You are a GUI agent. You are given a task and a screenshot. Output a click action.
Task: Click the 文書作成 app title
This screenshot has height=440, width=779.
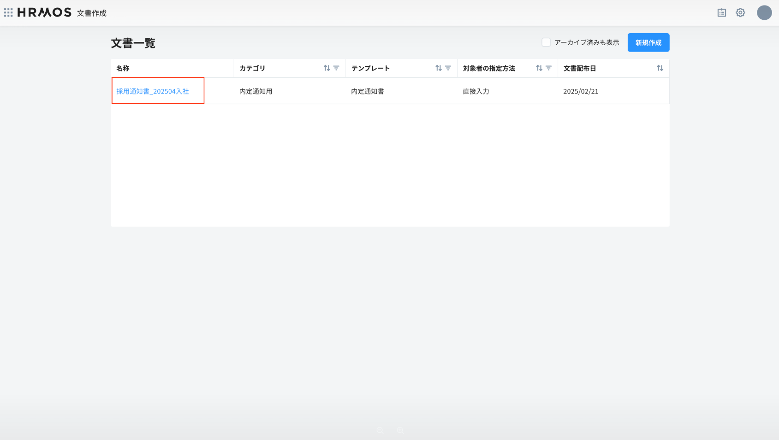[x=92, y=13]
